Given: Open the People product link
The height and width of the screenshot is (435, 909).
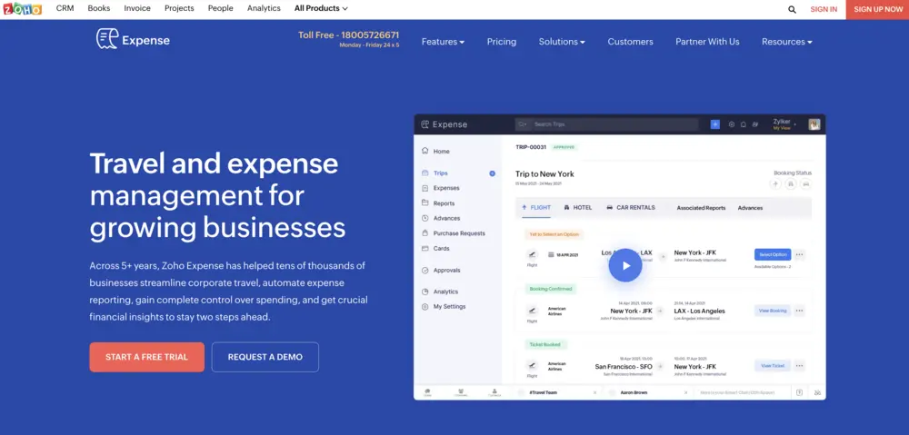Looking at the screenshot, I should tap(220, 8).
